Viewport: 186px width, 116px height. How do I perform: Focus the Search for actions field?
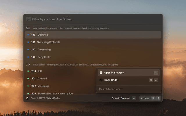tap(128, 89)
